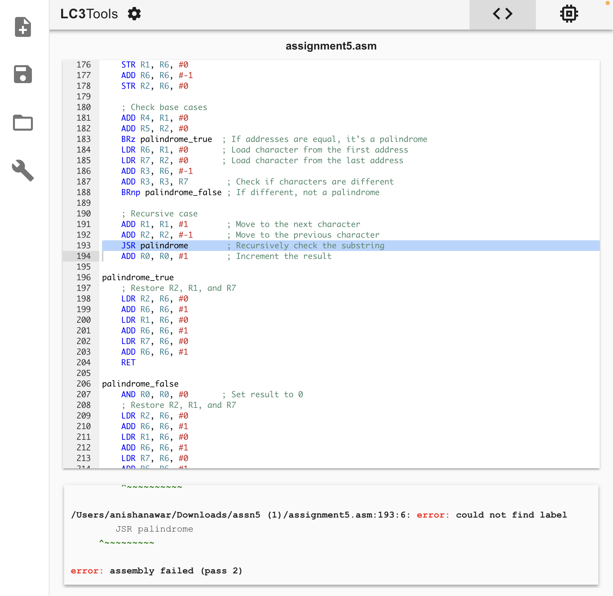Create a new file
The width and height of the screenshot is (613, 596).
pos(22,27)
